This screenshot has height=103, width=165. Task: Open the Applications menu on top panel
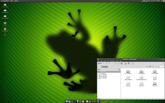(6, 1)
